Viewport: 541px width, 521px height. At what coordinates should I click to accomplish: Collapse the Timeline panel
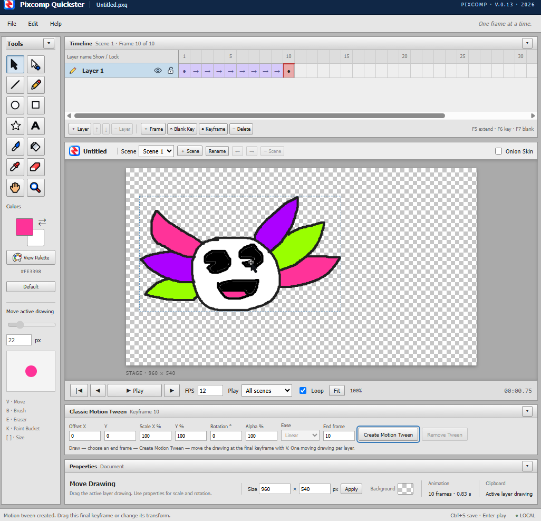click(527, 43)
